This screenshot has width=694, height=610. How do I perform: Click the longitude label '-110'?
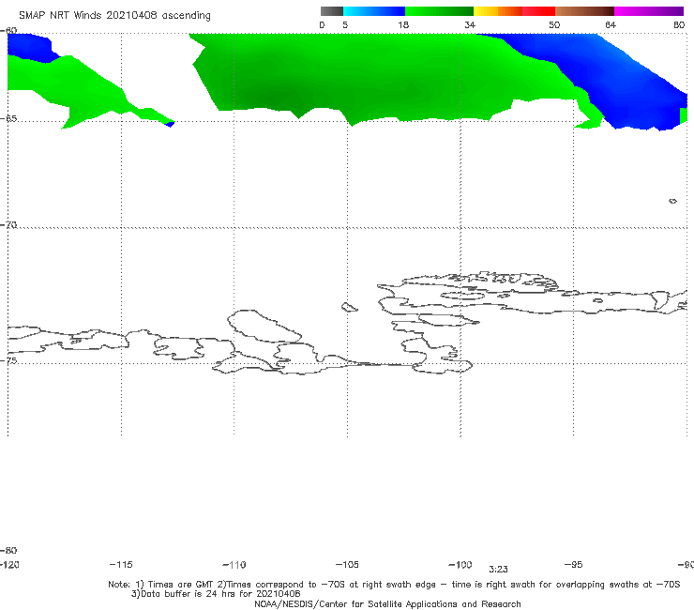pyautogui.click(x=234, y=565)
